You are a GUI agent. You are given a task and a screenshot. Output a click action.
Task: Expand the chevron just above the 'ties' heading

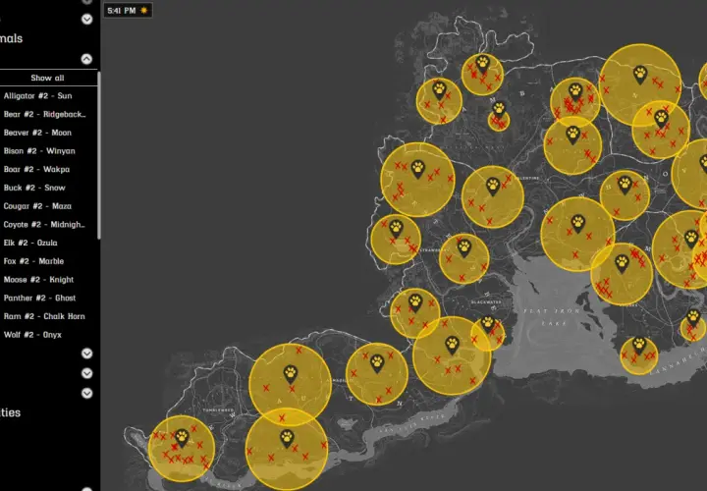tap(86, 393)
